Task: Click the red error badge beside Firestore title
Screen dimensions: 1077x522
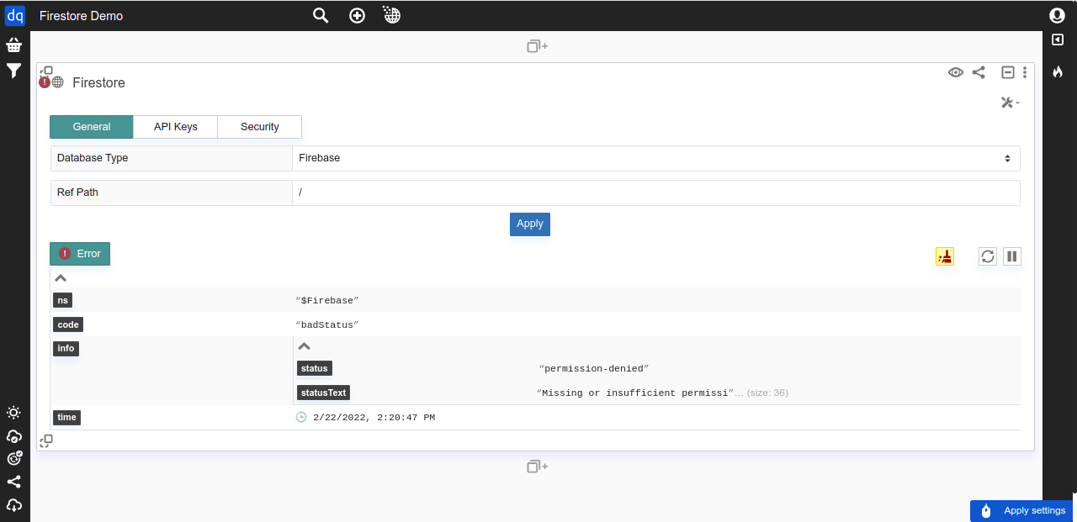Action: (45, 82)
